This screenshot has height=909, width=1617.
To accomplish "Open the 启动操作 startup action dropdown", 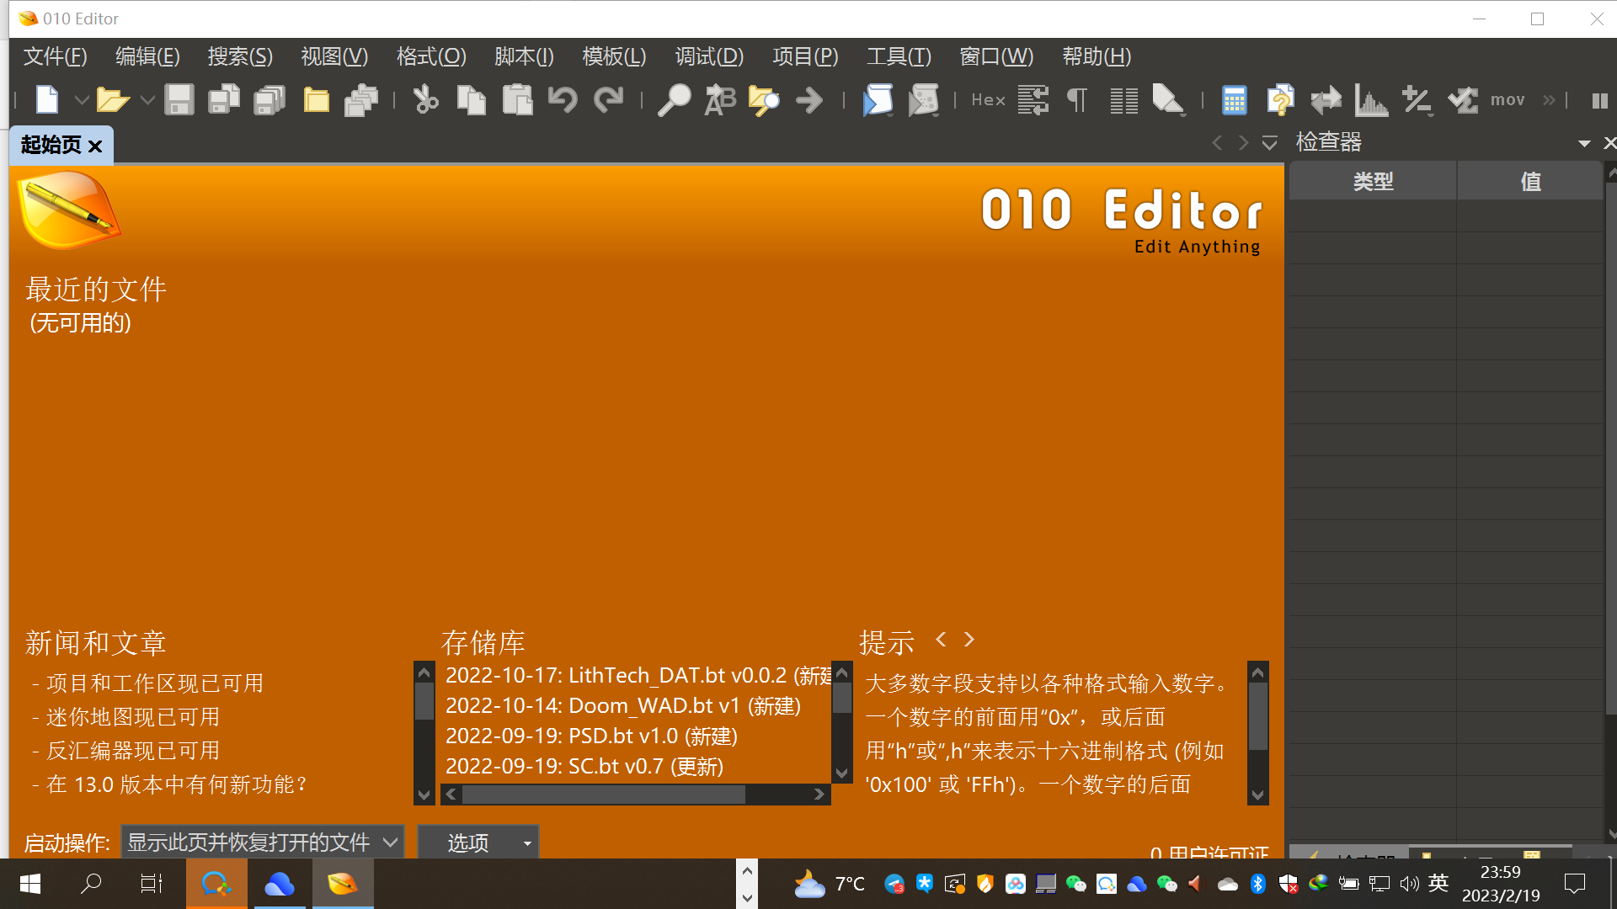I will [x=262, y=842].
